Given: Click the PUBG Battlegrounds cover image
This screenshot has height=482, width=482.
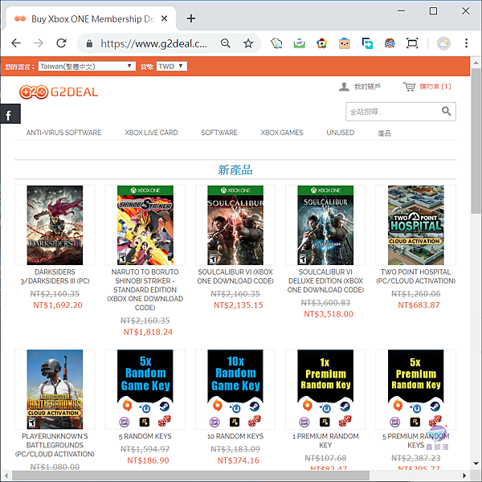Looking at the screenshot, I should pyautogui.click(x=55, y=389).
